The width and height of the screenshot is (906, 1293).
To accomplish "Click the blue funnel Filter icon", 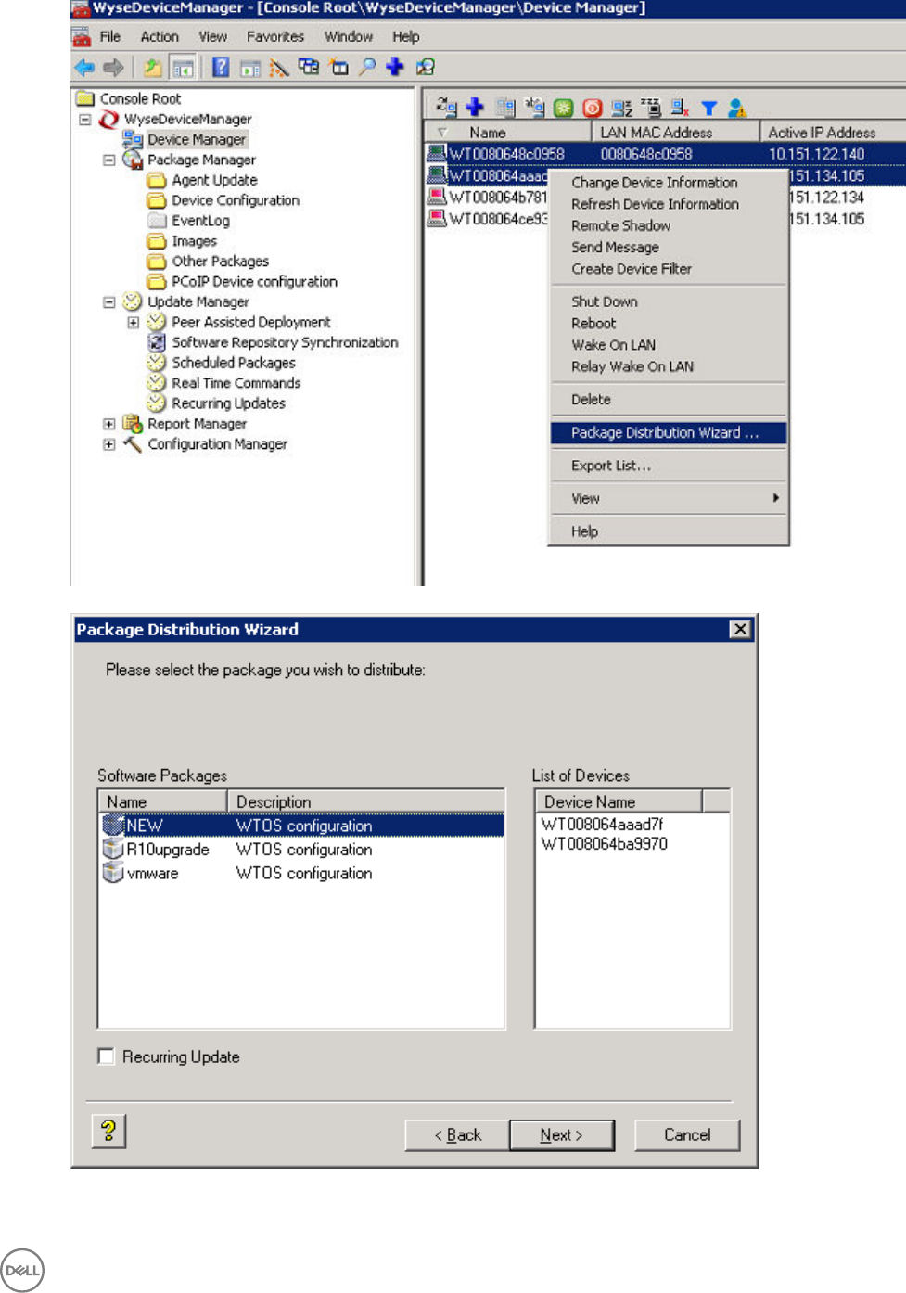I will (x=709, y=109).
